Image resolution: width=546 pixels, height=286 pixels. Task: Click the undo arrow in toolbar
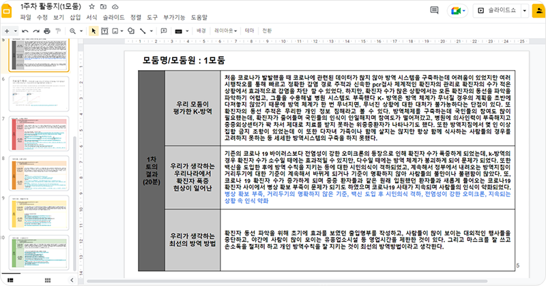pos(26,31)
